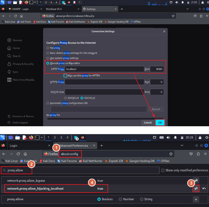The image size is (209, 207).
Task: Open volume control in top panel
Action: click(x=177, y=2)
